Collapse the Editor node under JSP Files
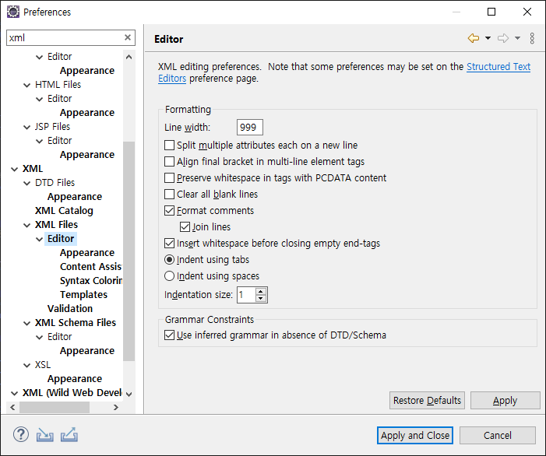Screen dimensions: 546x456 pos(40,141)
